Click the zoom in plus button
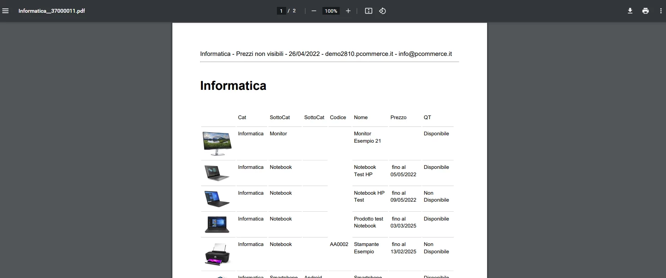The height and width of the screenshot is (278, 666). (x=348, y=11)
